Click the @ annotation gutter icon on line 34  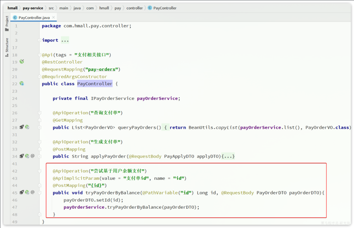pyautogui.click(x=32, y=156)
